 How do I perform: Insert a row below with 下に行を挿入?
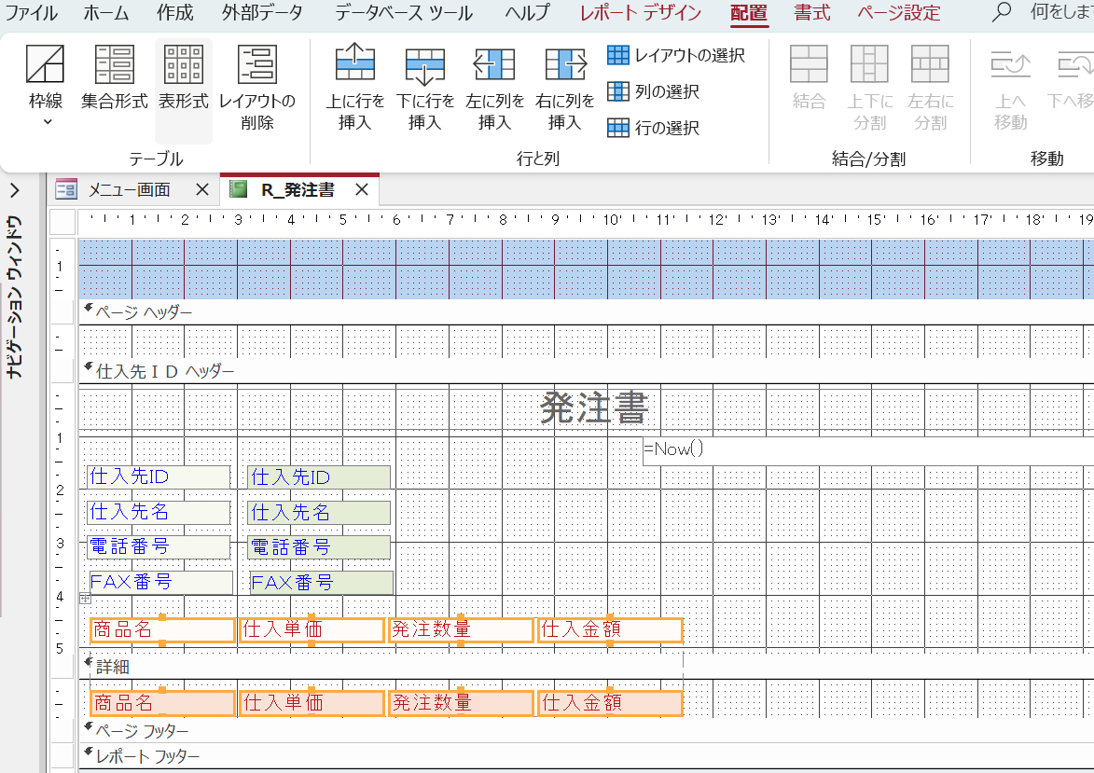pyautogui.click(x=425, y=88)
